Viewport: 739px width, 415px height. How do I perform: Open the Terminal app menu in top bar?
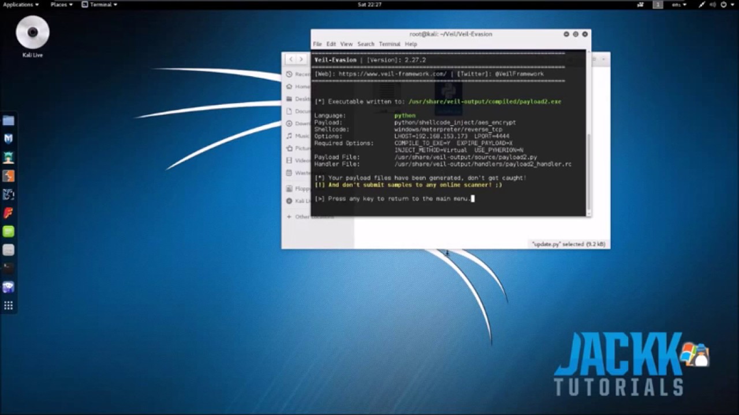click(x=99, y=4)
